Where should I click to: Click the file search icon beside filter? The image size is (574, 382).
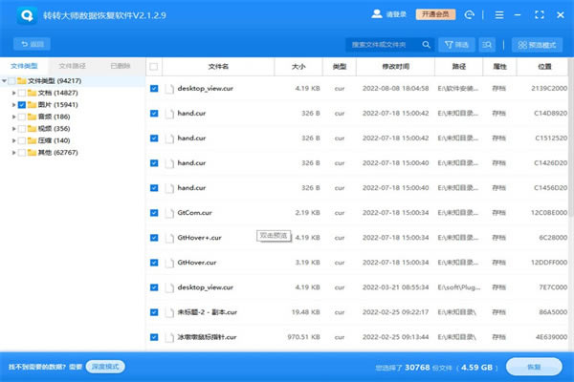[488, 44]
